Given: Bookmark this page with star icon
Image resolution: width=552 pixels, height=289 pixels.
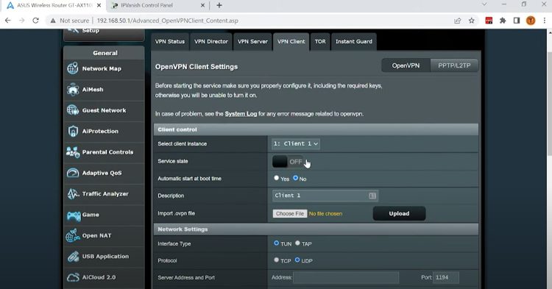Looking at the screenshot, I should [x=472, y=21].
